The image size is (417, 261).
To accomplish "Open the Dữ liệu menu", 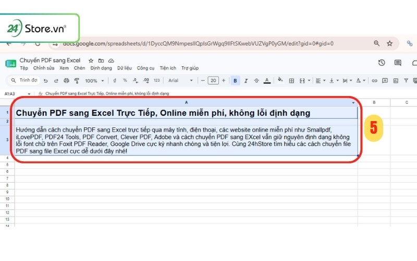I will [x=125, y=68].
